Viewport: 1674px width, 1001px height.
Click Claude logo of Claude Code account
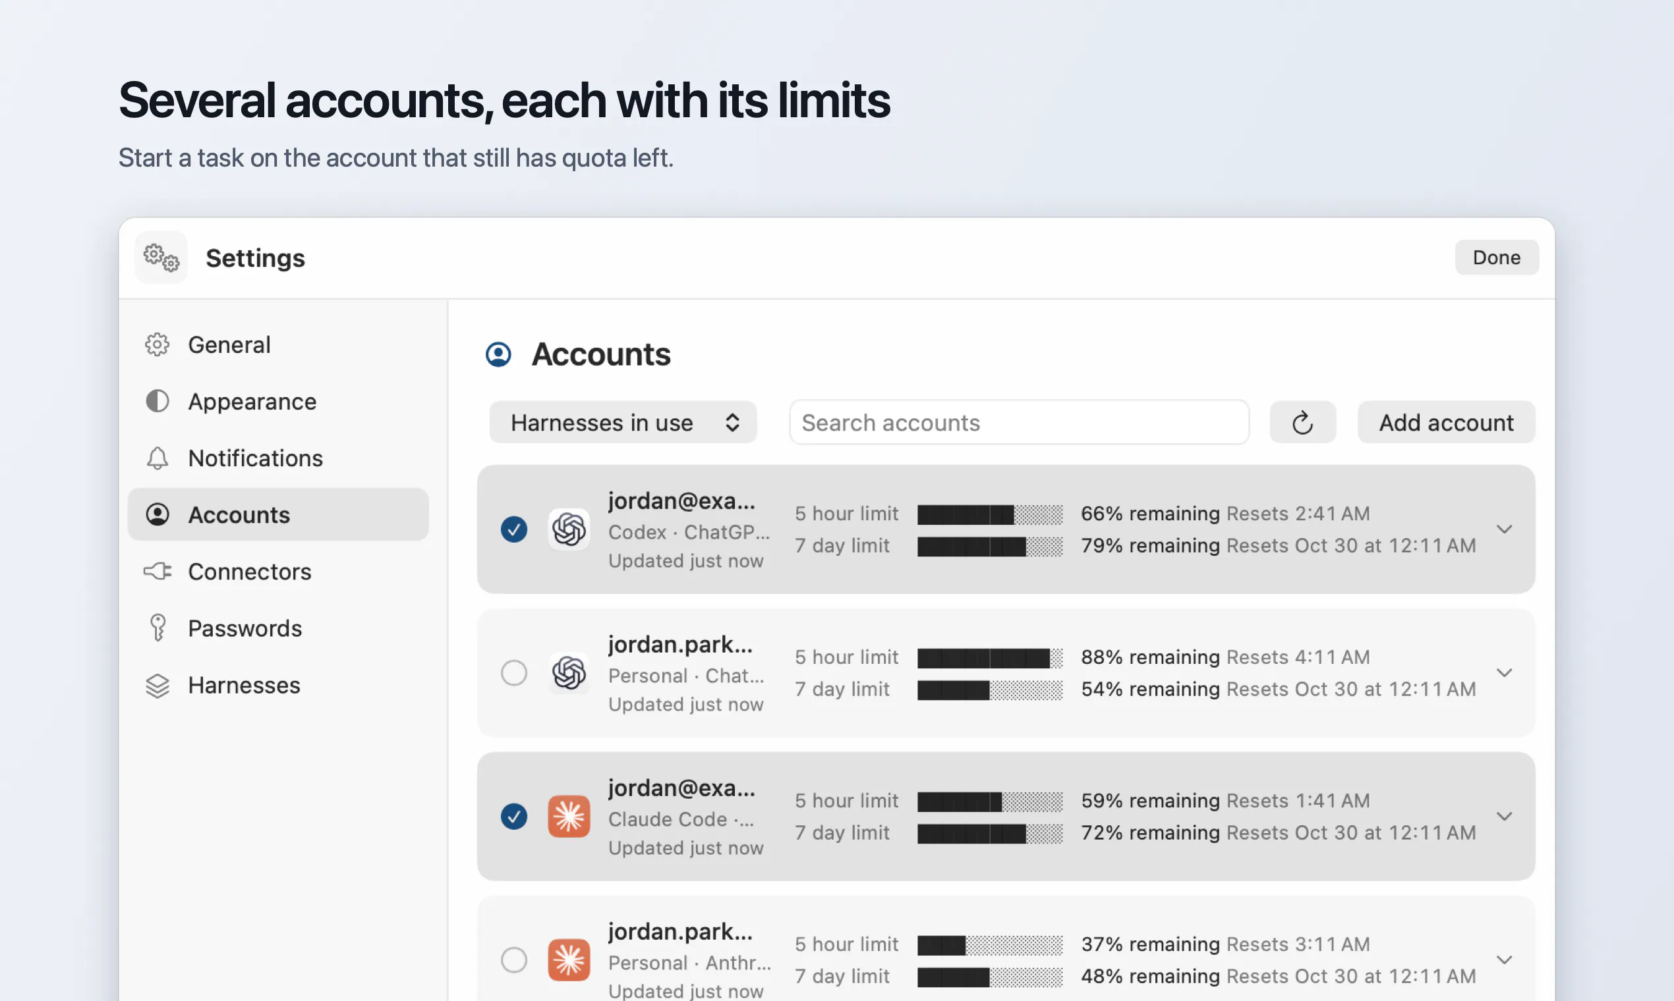(569, 817)
